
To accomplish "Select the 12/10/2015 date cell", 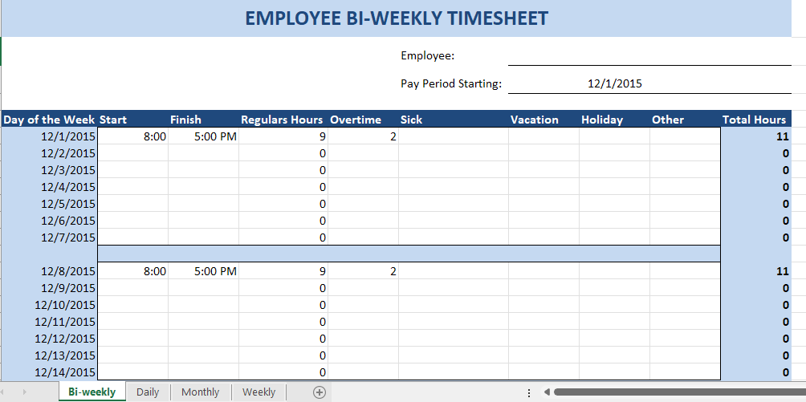I will (x=50, y=305).
